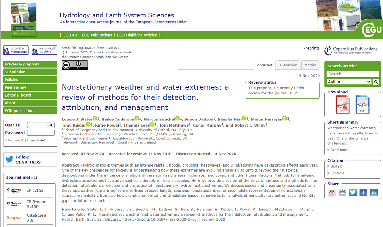Open the Submission menu
This screenshot has height=227, width=383.
pos(30,72)
